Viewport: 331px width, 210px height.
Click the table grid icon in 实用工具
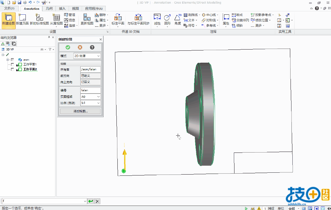coord(288,26)
